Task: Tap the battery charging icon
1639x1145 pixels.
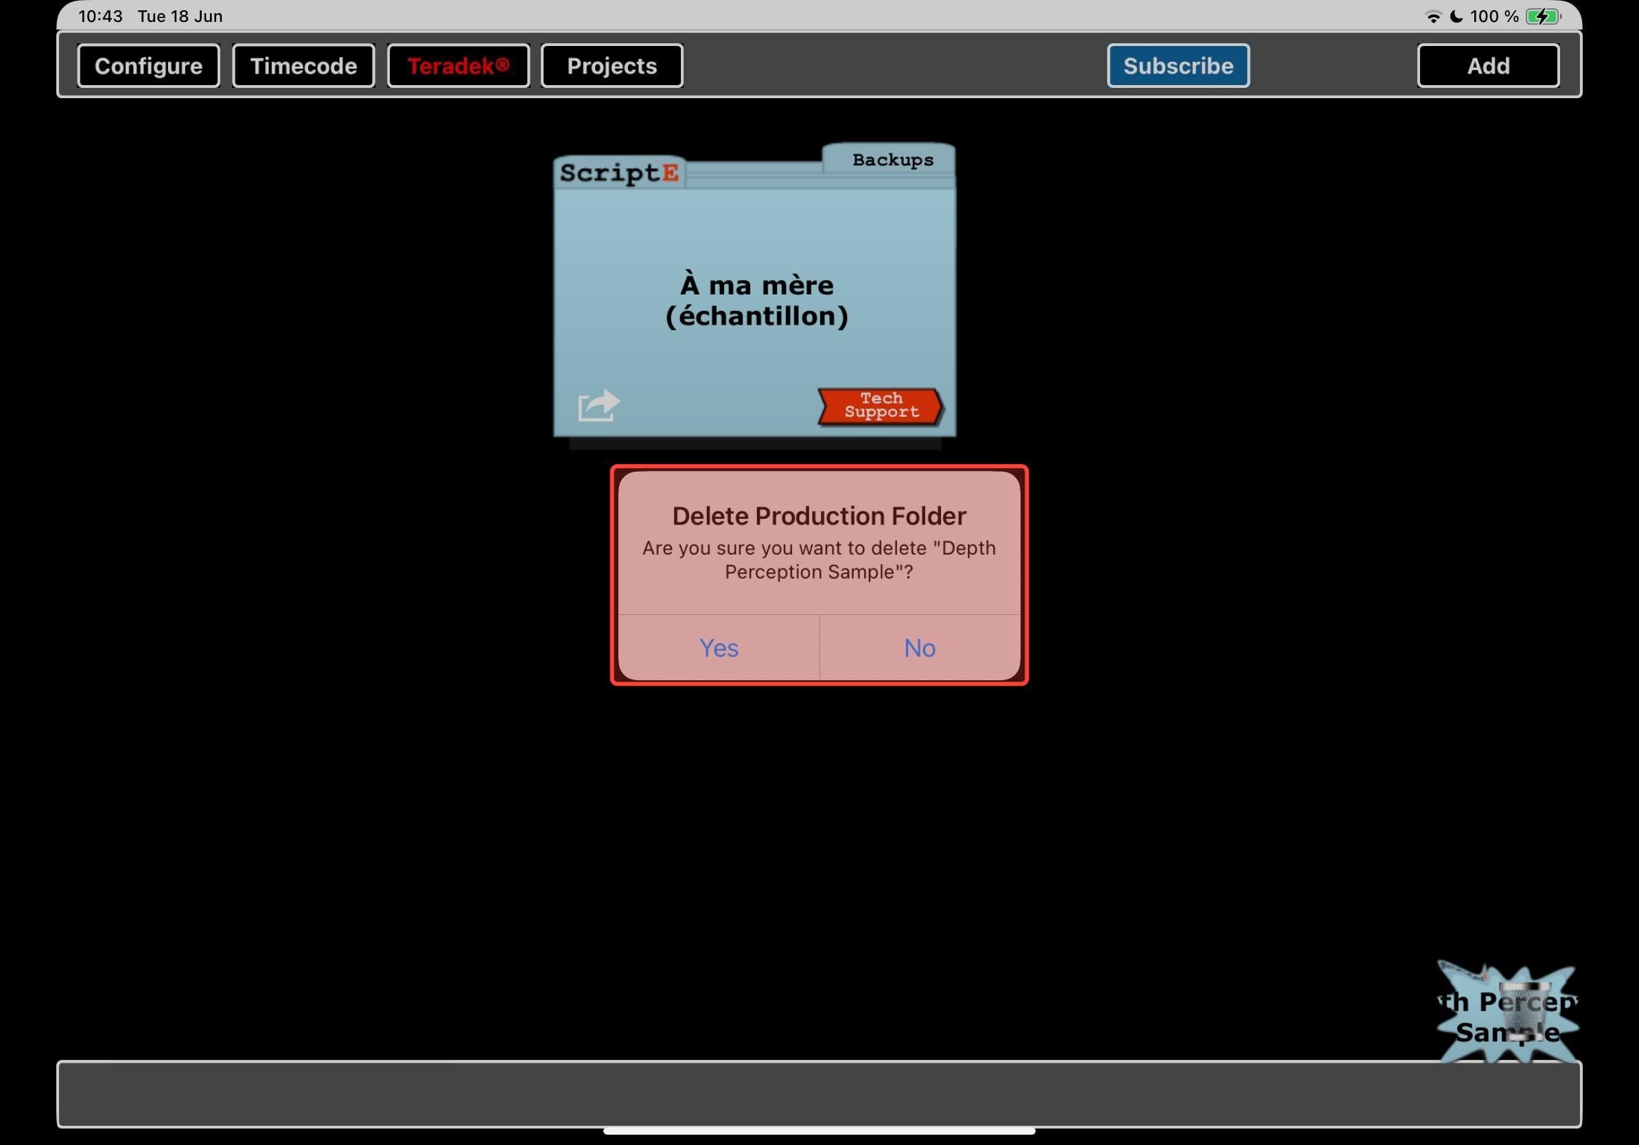Action: tap(1542, 16)
